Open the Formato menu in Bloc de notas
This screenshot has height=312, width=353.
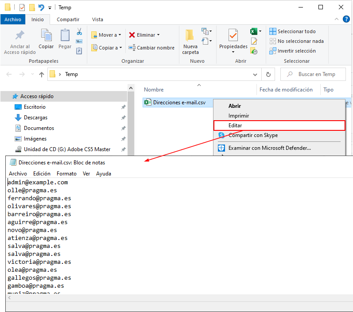point(66,174)
